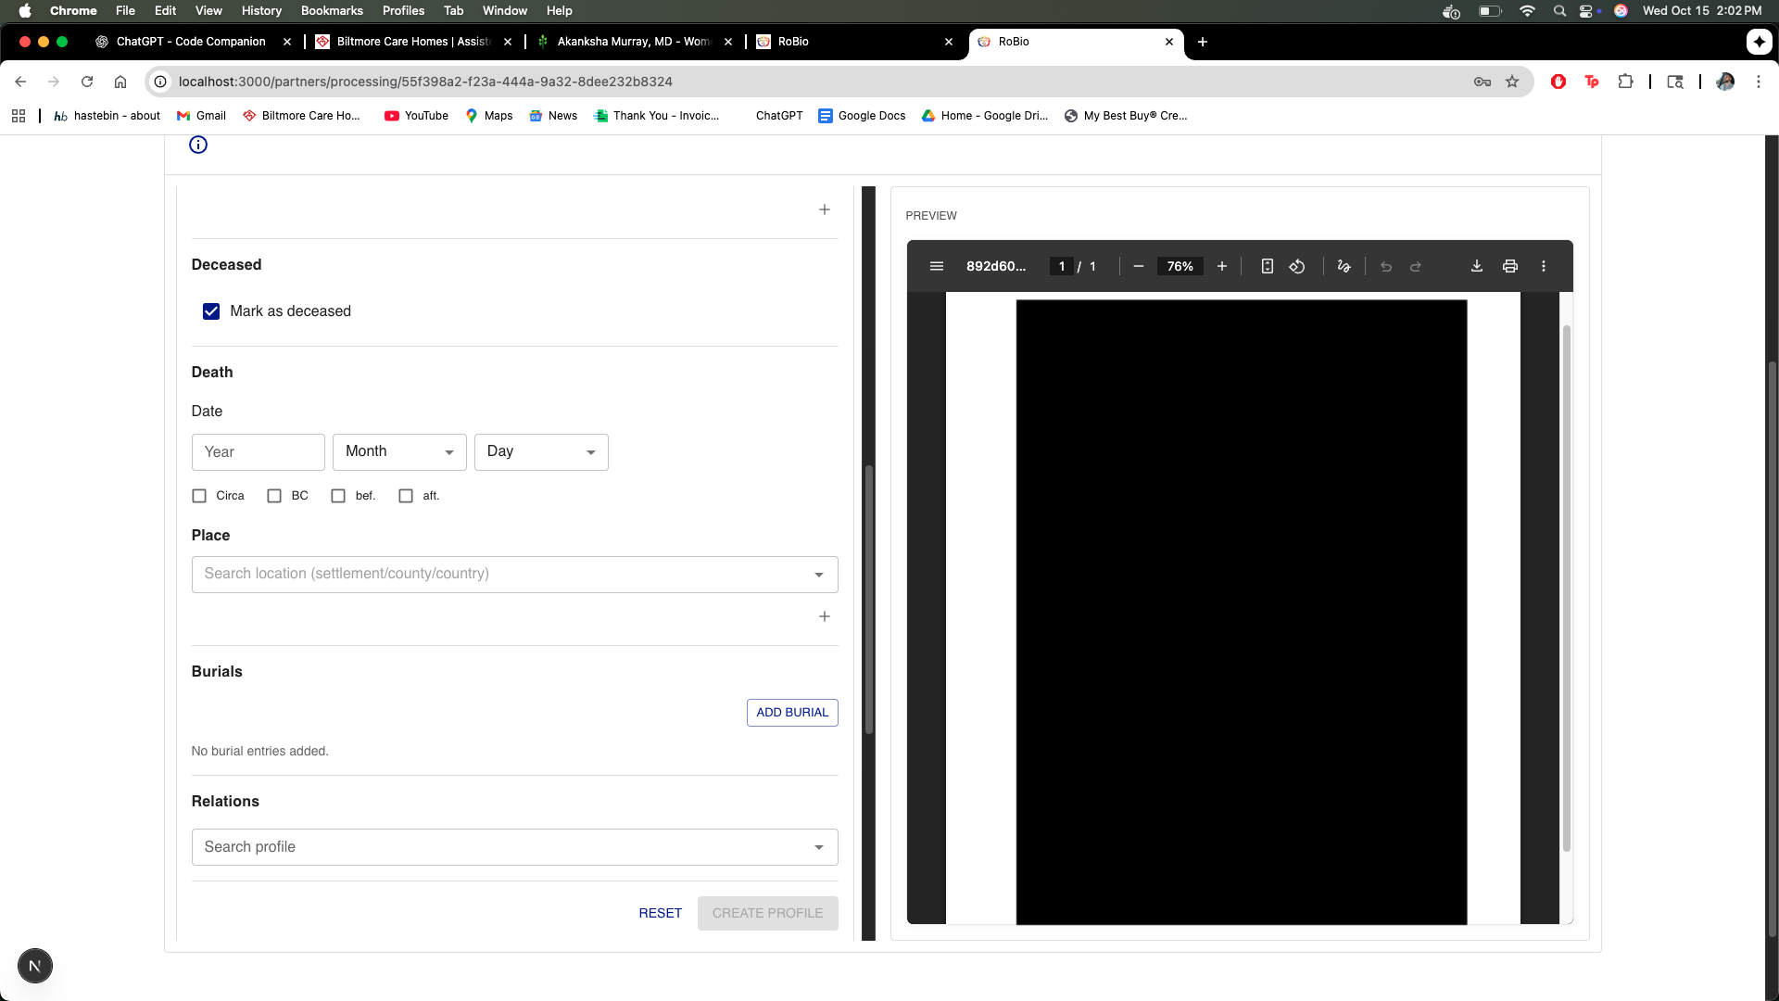Viewport: 1779px width, 1001px height.
Task: Toggle PDF sidebar hamburger menu
Action: 937,266
